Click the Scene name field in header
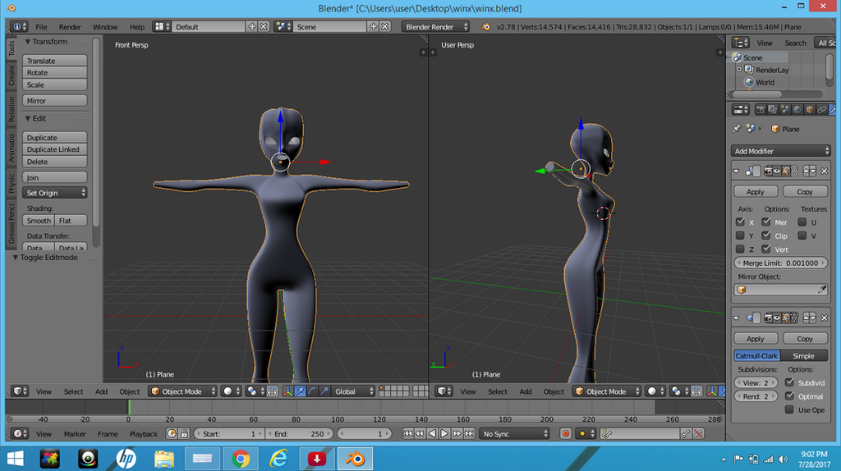Screen dimensions: 841x471 [x=329, y=27]
